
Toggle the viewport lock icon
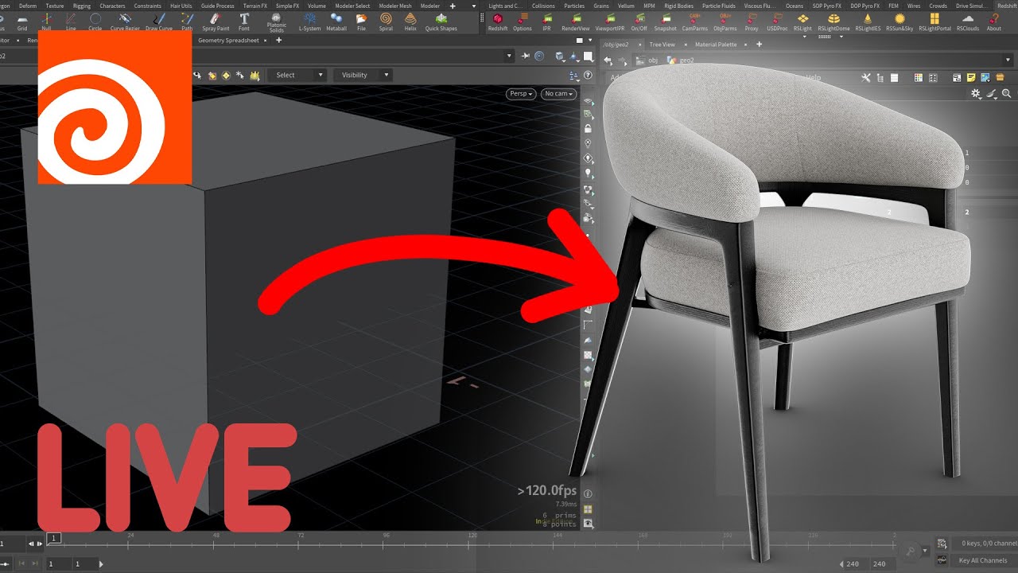(588, 128)
